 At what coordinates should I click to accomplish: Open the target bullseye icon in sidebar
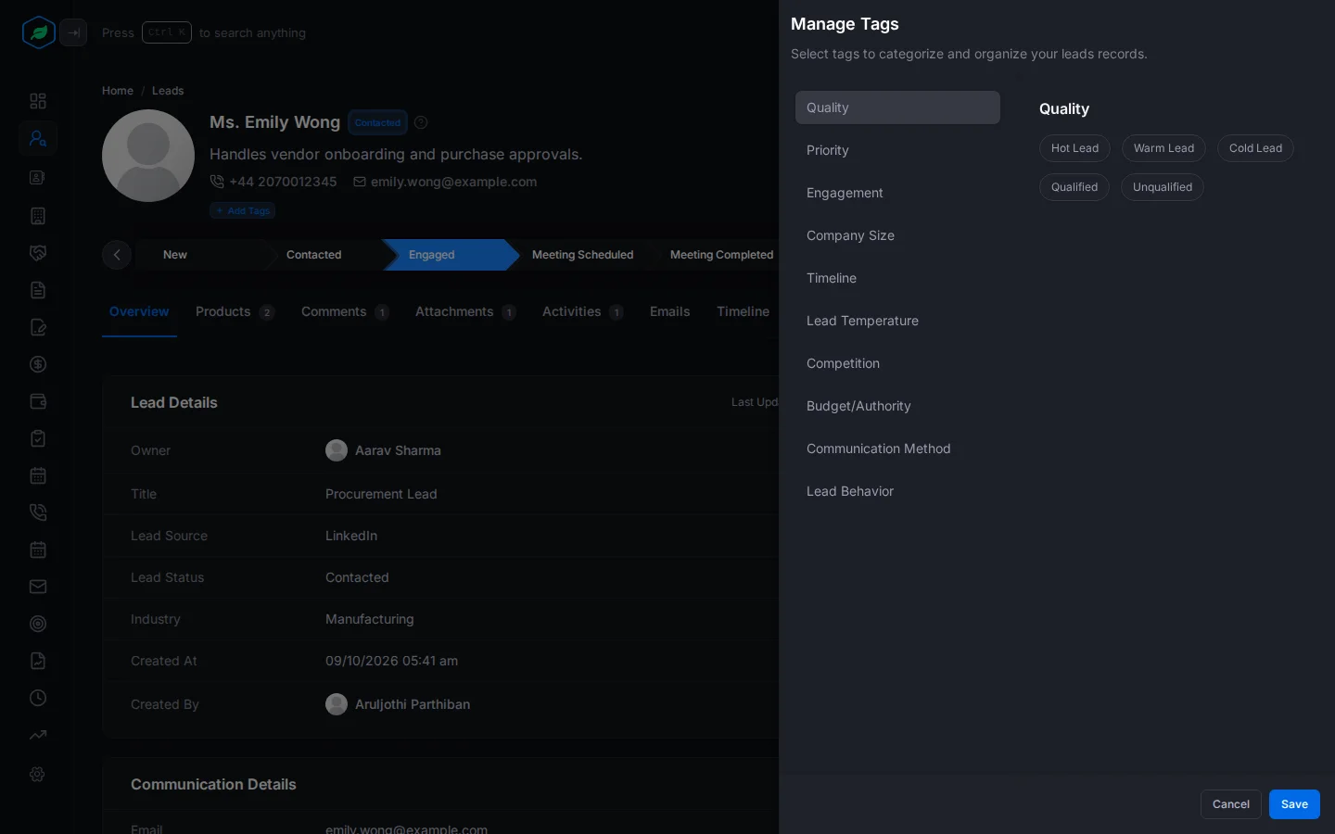pyautogui.click(x=38, y=624)
